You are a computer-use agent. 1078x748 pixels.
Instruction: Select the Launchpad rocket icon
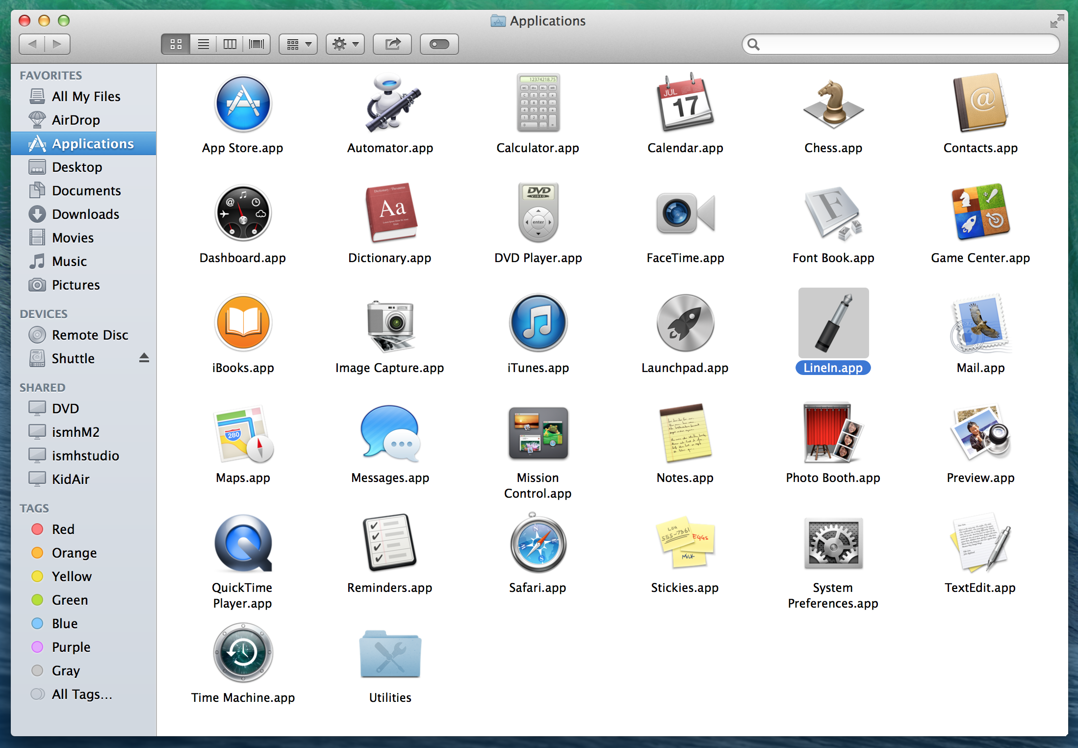(x=685, y=323)
